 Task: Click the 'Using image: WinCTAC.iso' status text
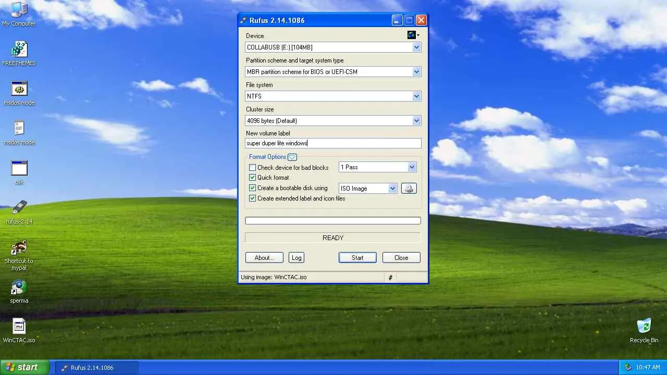click(x=274, y=277)
